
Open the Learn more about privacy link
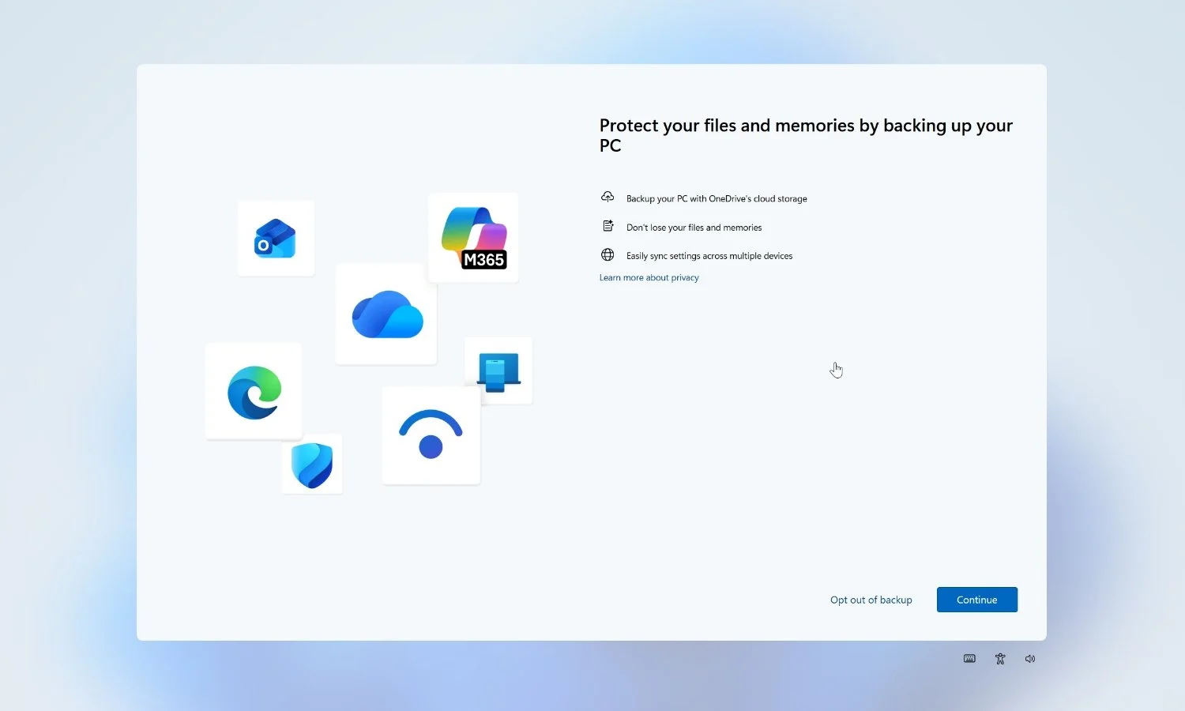click(x=649, y=277)
